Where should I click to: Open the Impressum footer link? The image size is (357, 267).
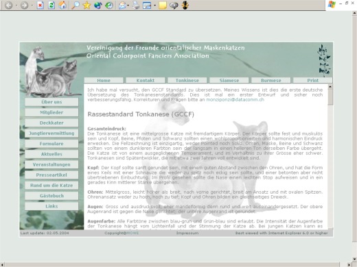coord(187,233)
